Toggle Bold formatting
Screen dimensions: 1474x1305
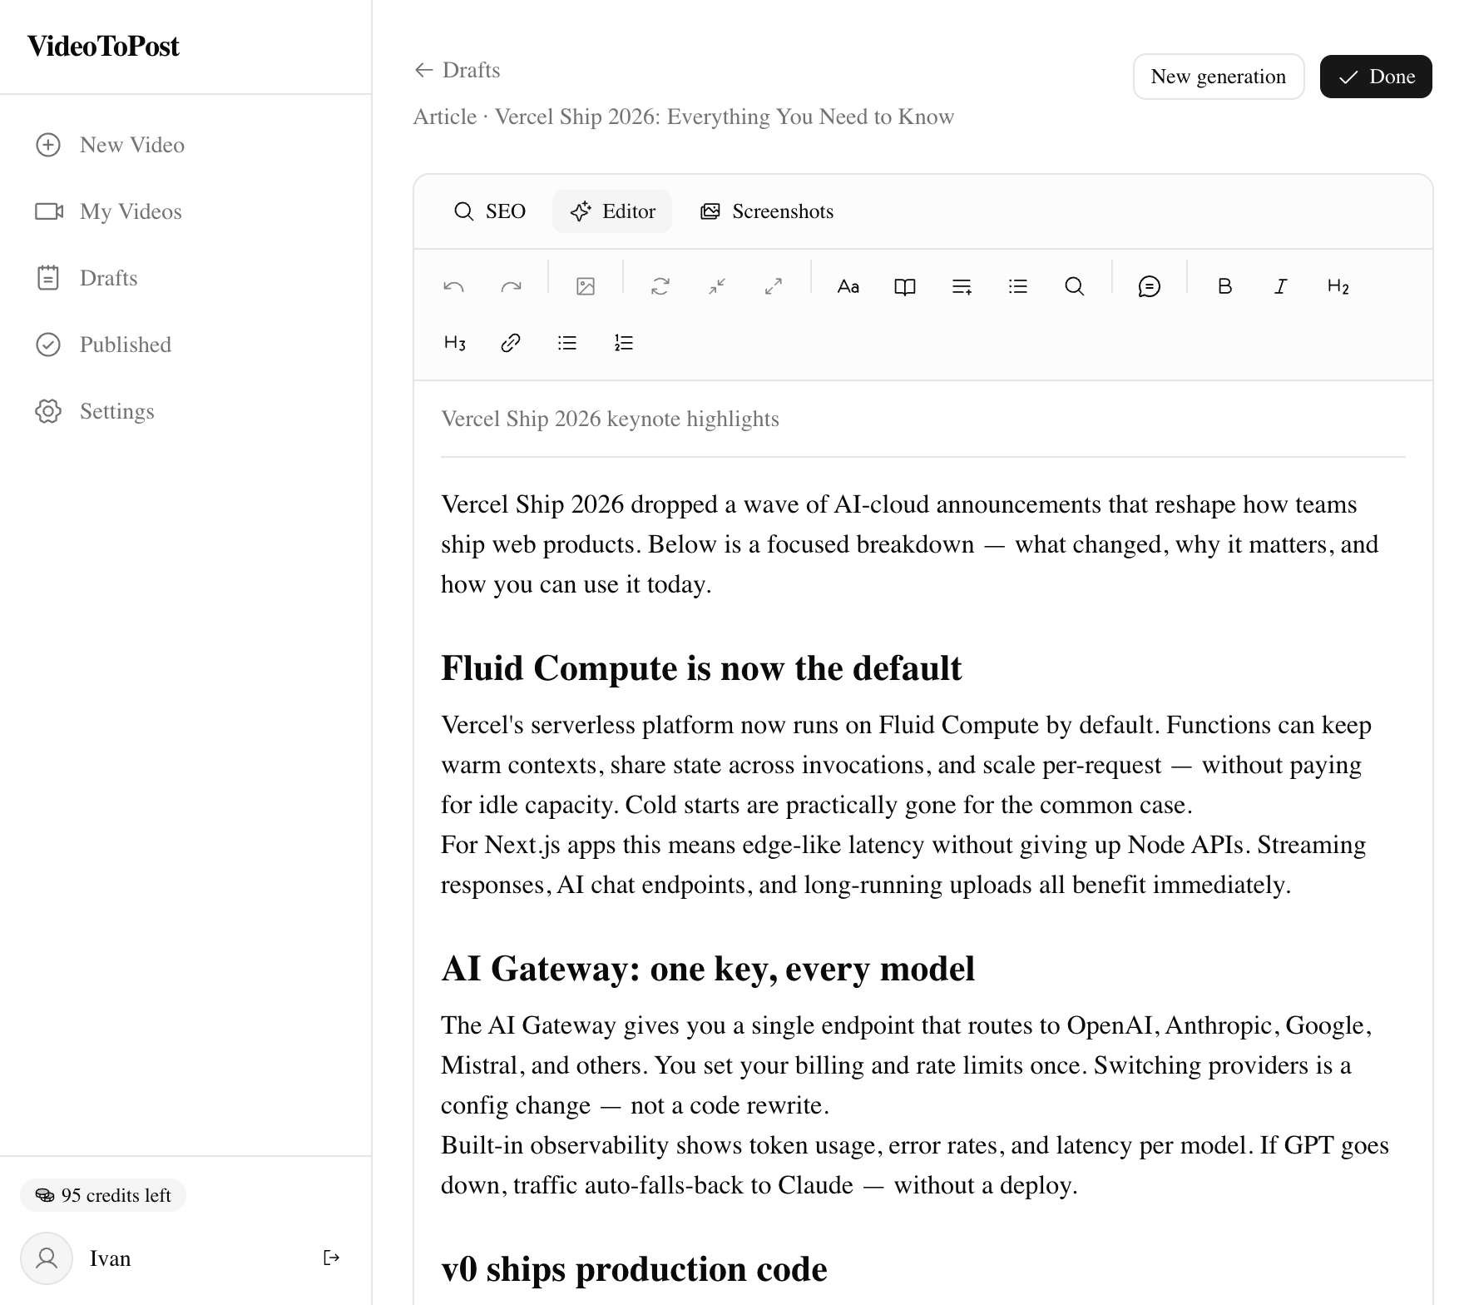coord(1224,286)
